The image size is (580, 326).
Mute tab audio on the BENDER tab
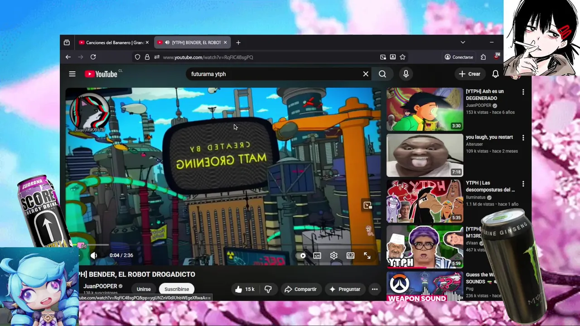coord(167,43)
